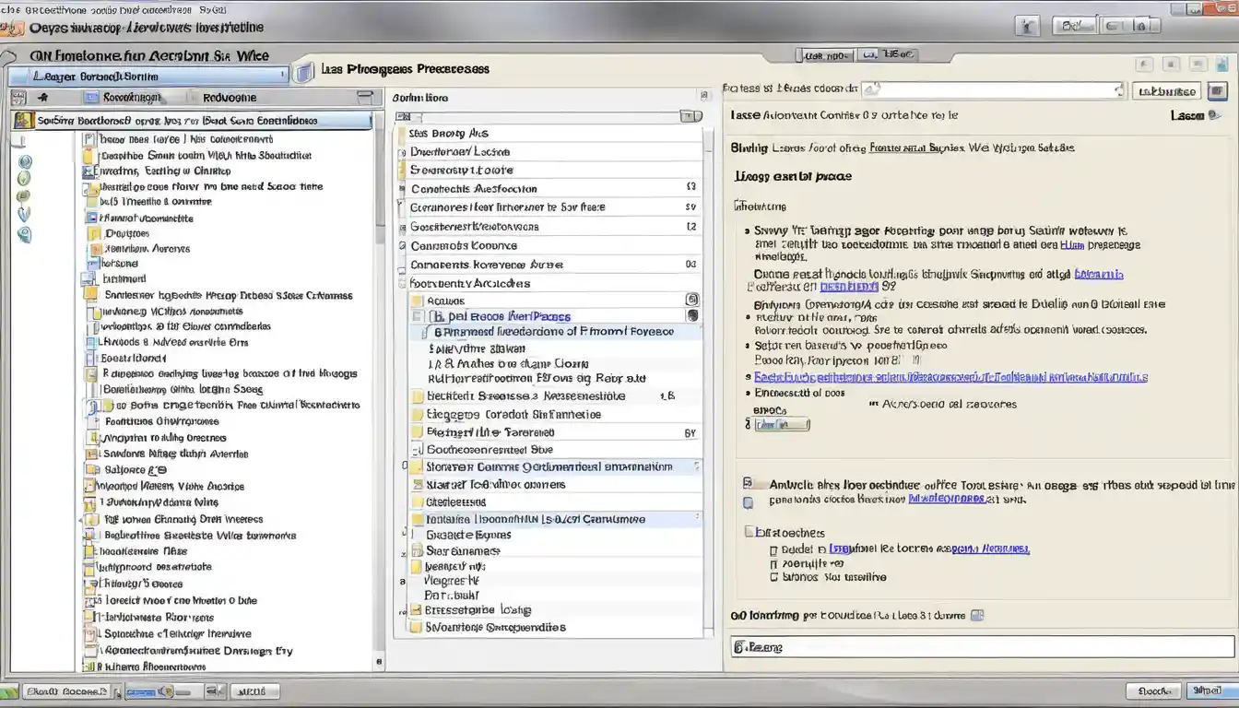Click the blue square icon button right of 'Lskbuisoe'
Viewport: 1239px width, 708px height.
point(1218,90)
